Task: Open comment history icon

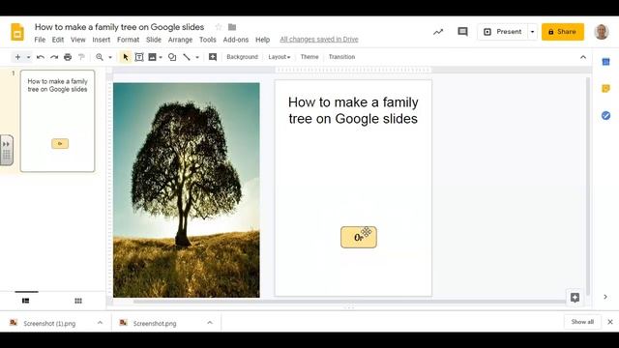Action: [x=462, y=32]
